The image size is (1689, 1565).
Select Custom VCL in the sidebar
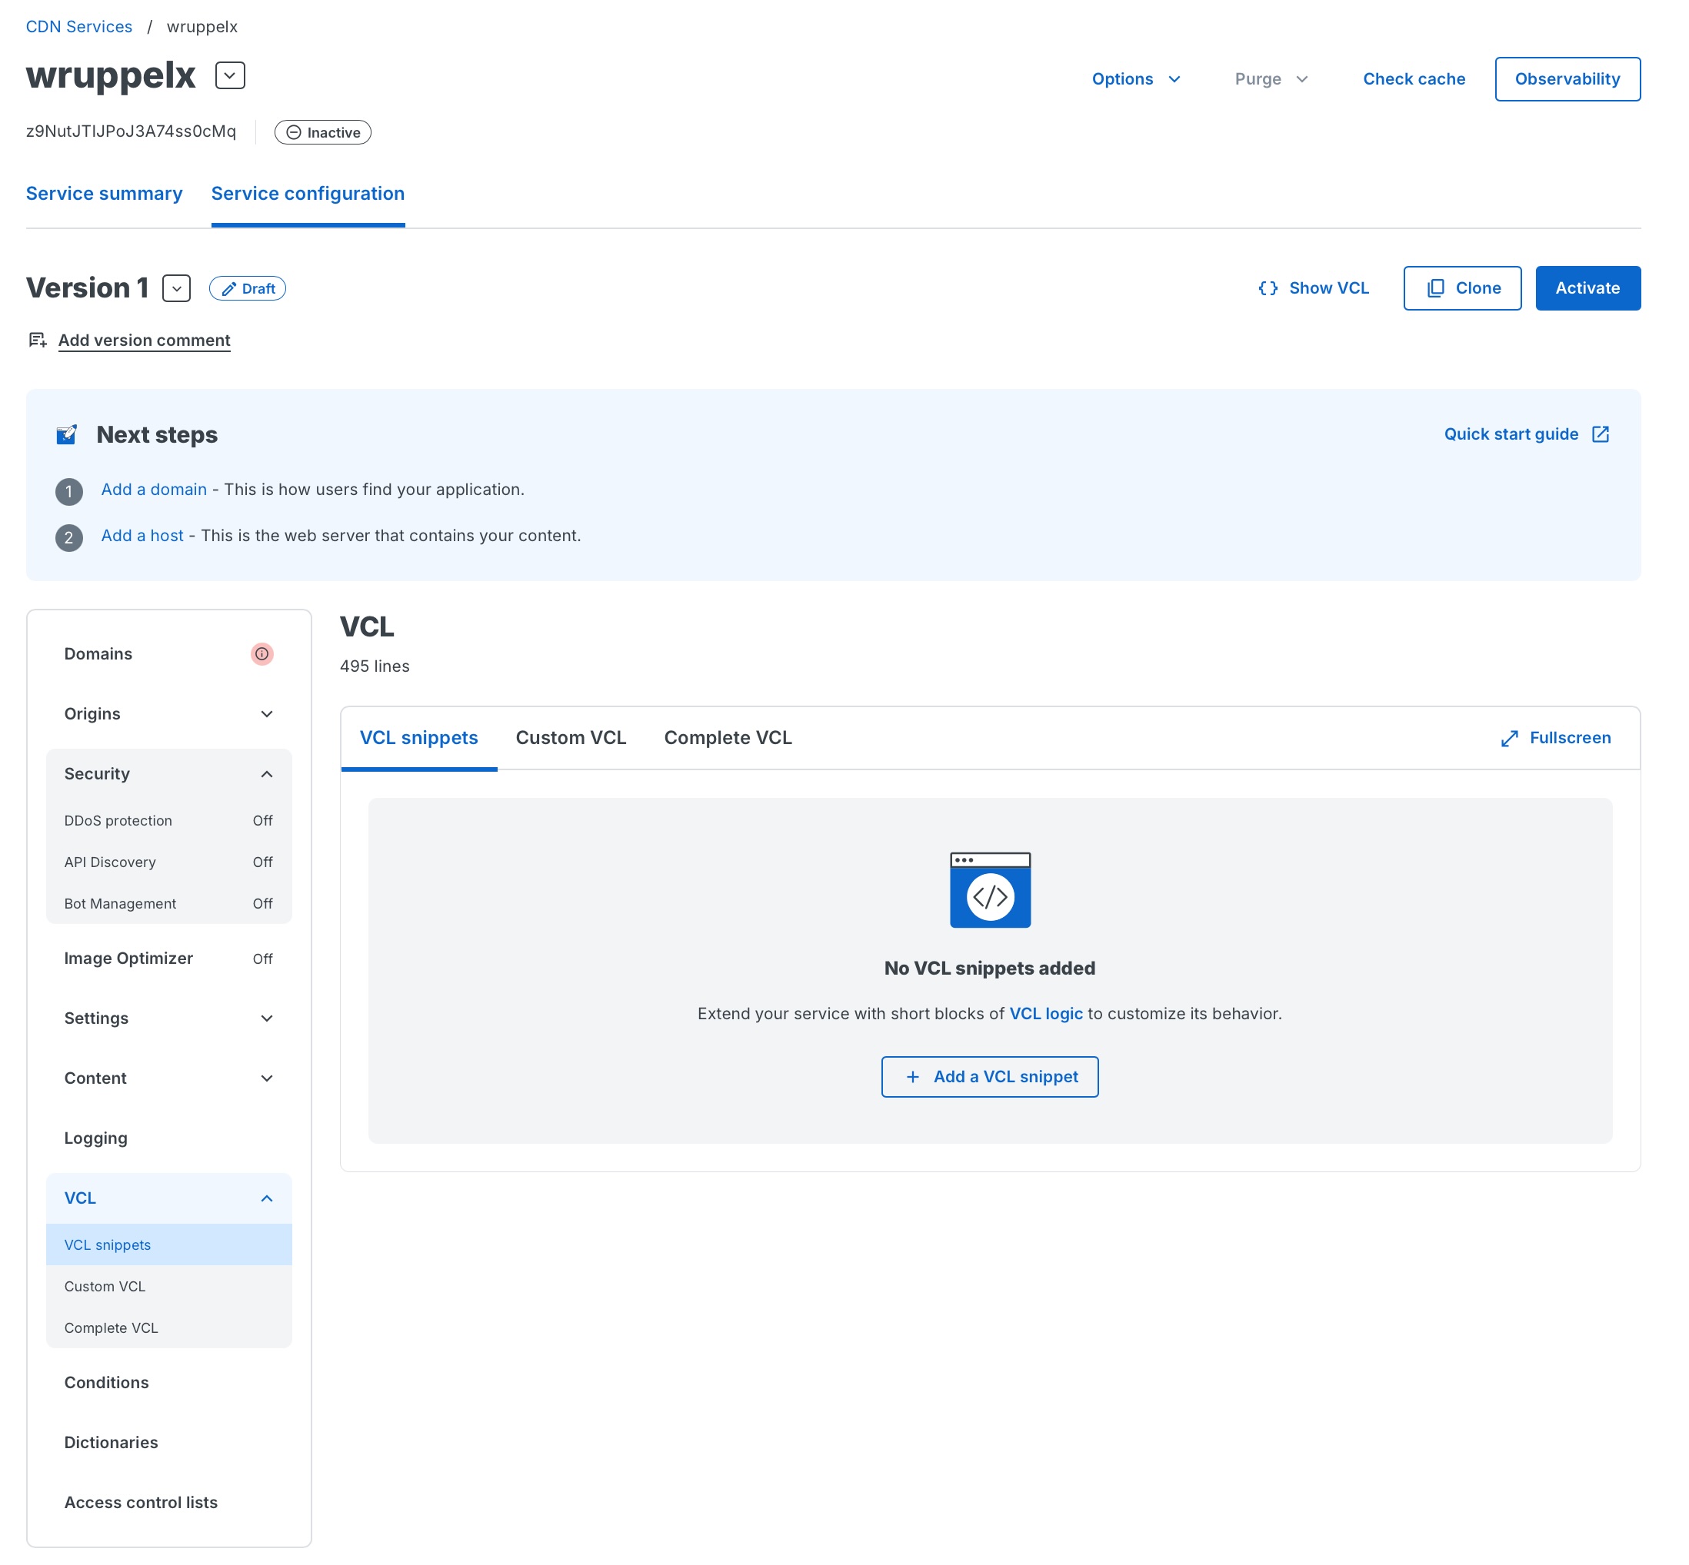(x=168, y=1287)
